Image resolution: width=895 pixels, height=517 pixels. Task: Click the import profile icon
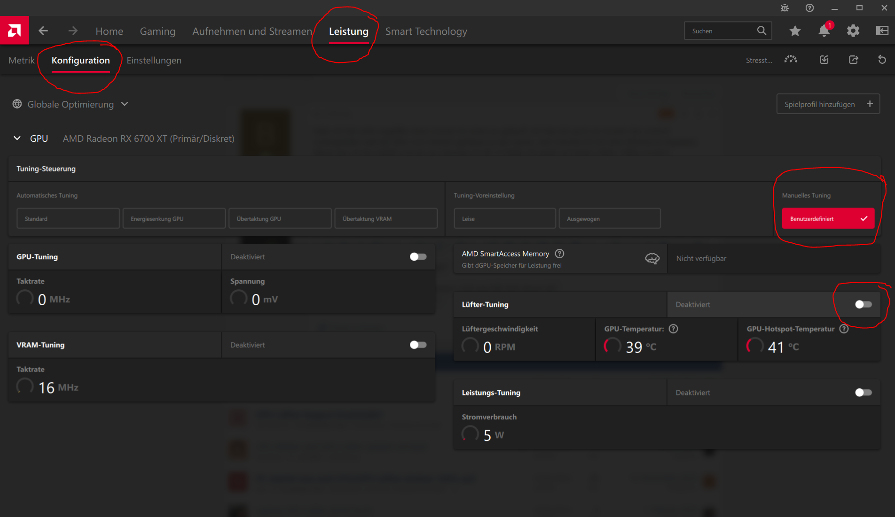coord(824,60)
